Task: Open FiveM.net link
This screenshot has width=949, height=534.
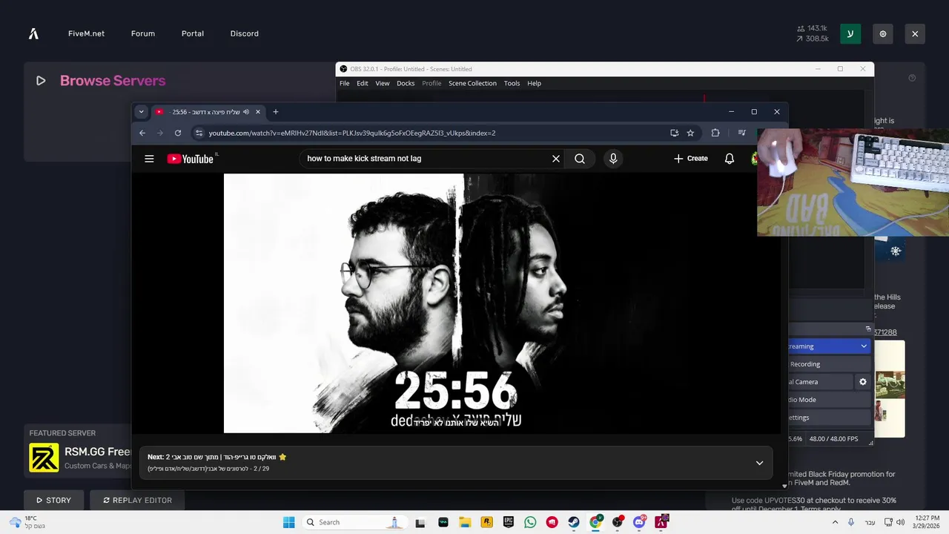Action: [86, 33]
